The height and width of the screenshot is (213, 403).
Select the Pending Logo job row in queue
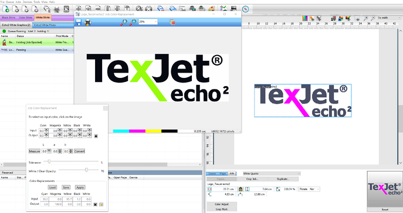tap(37, 50)
